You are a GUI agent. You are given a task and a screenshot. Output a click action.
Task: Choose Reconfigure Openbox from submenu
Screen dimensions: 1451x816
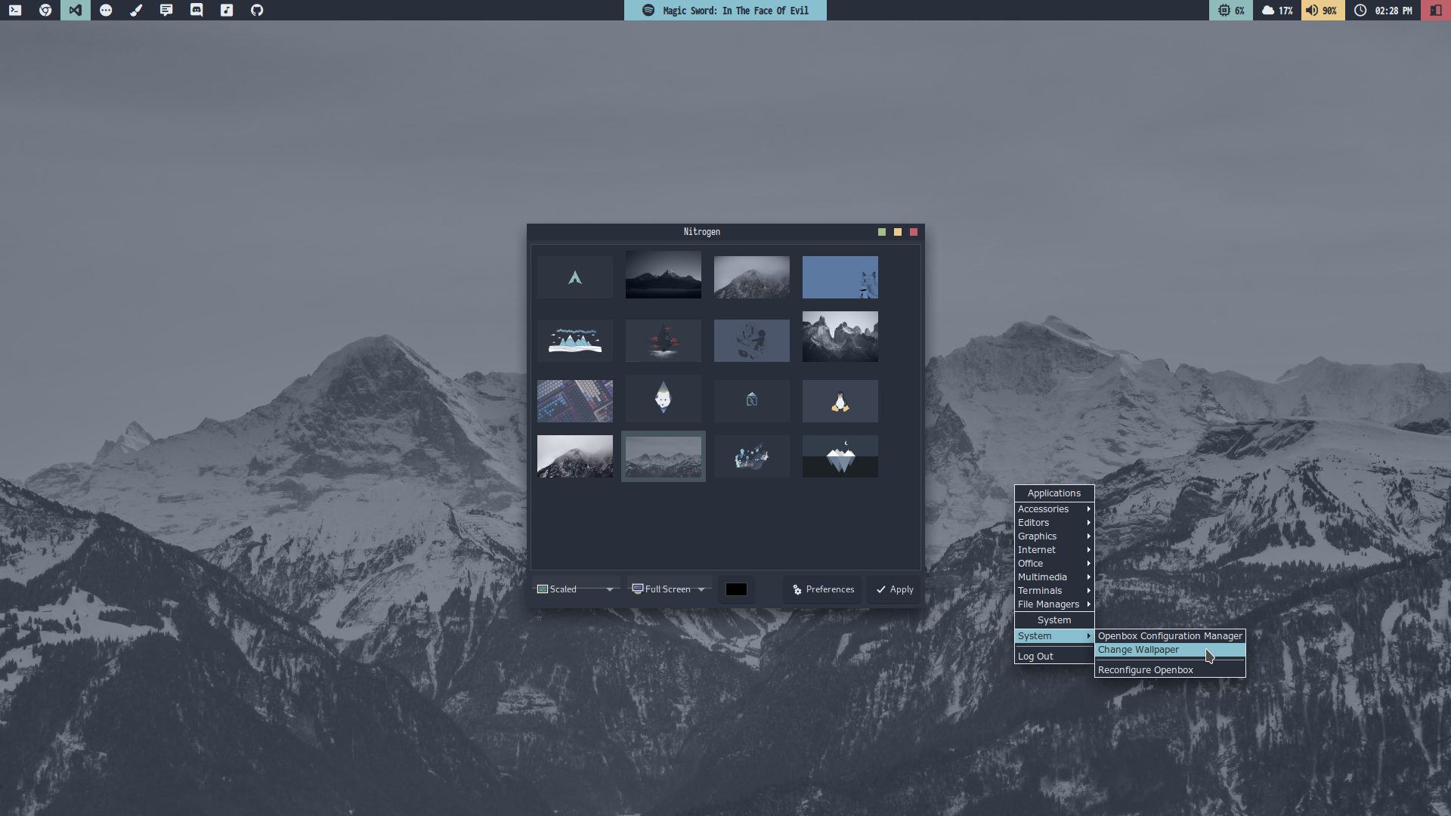click(1145, 670)
